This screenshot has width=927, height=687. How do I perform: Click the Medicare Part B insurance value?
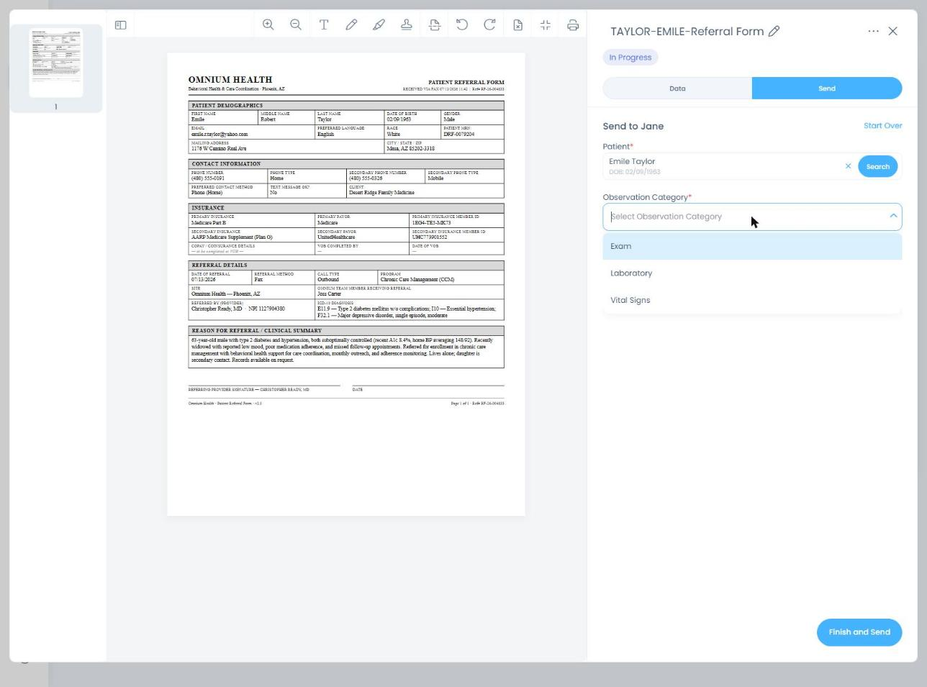pyautogui.click(x=209, y=223)
